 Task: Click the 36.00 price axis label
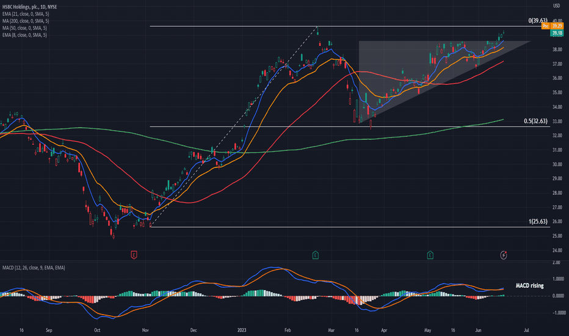tap(557, 78)
